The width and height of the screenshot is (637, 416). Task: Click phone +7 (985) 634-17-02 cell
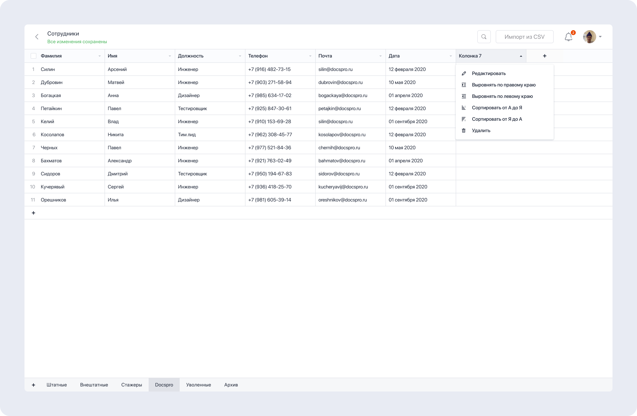click(x=280, y=95)
